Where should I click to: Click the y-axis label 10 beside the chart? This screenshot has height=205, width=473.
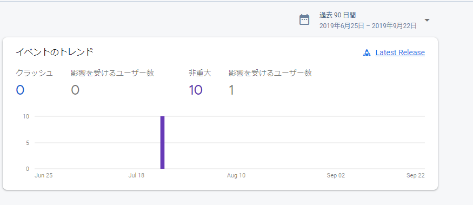point(26,116)
